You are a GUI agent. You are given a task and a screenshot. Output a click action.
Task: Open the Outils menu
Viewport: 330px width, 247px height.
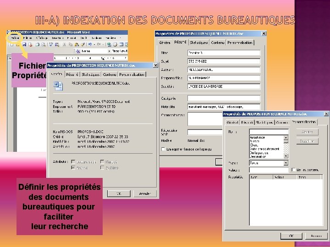pos(83,38)
